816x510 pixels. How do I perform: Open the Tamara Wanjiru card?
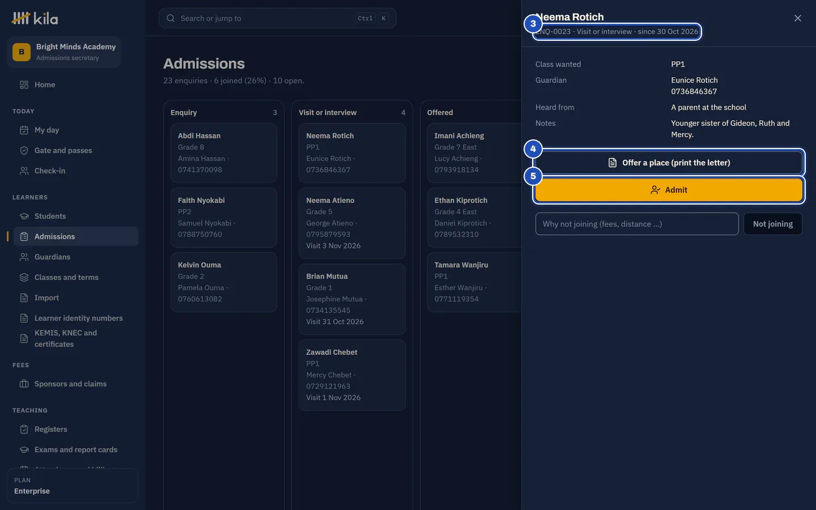474,282
